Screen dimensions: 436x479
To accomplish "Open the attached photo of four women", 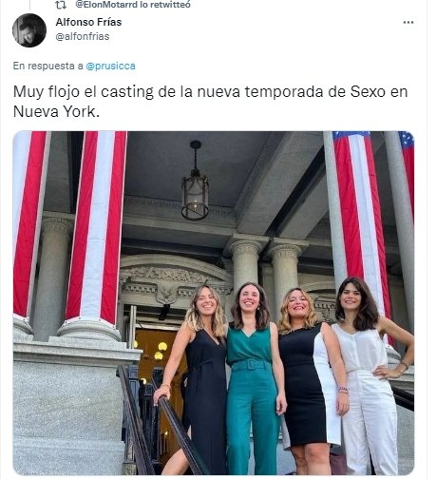I will (214, 303).
